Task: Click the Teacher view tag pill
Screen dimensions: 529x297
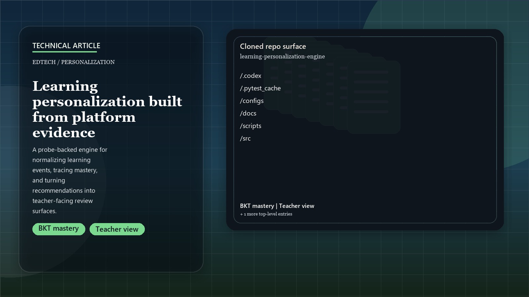Action: 117,229
